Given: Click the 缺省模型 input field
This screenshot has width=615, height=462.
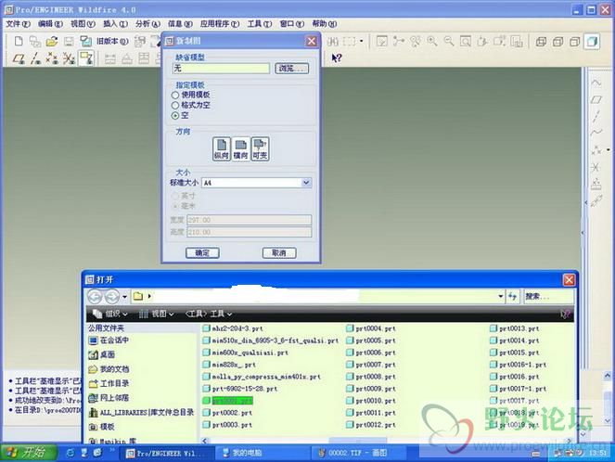Looking at the screenshot, I should [x=221, y=69].
